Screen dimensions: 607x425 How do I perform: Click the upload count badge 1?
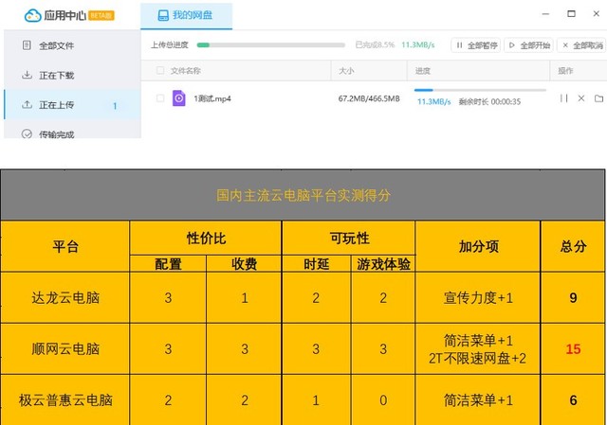115,106
